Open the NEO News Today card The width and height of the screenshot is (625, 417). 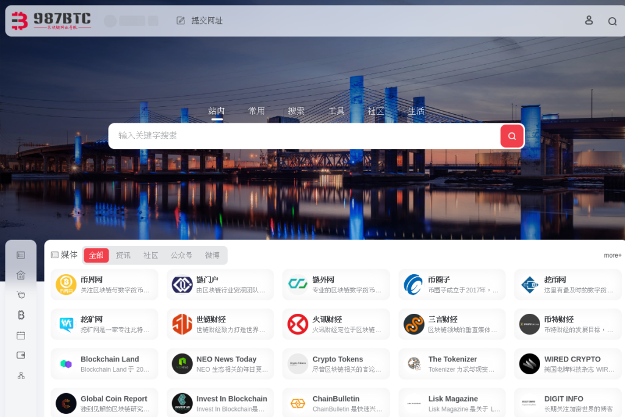(x=220, y=364)
